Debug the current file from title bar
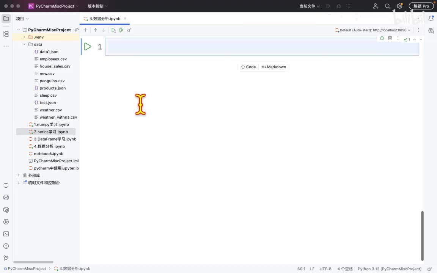 coord(339,6)
